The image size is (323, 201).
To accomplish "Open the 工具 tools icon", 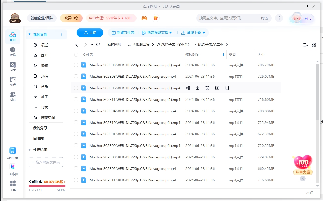I will pyautogui.click(x=12, y=186).
